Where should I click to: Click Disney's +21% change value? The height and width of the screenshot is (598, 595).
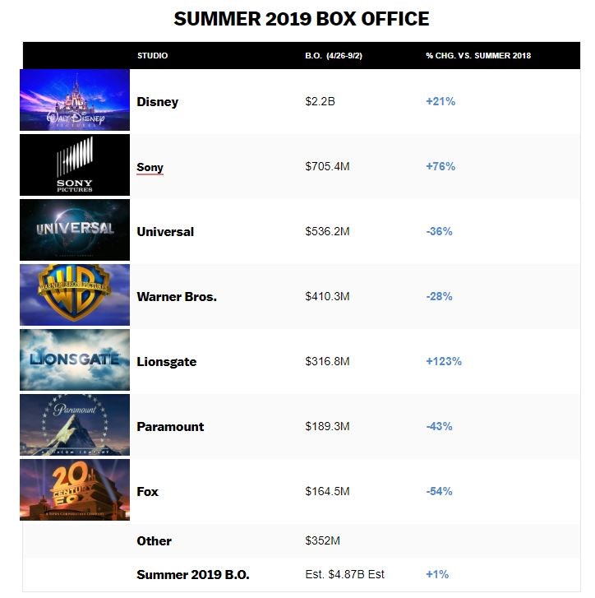(440, 102)
